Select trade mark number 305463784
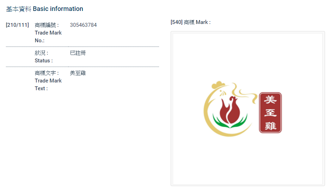The height and width of the screenshot is (191, 331). [83, 25]
